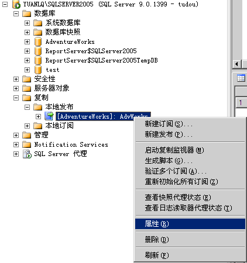The image size is (247, 263).
Task: Collapse the 数据库 databases node
Action: pyautogui.click(x=16, y=13)
